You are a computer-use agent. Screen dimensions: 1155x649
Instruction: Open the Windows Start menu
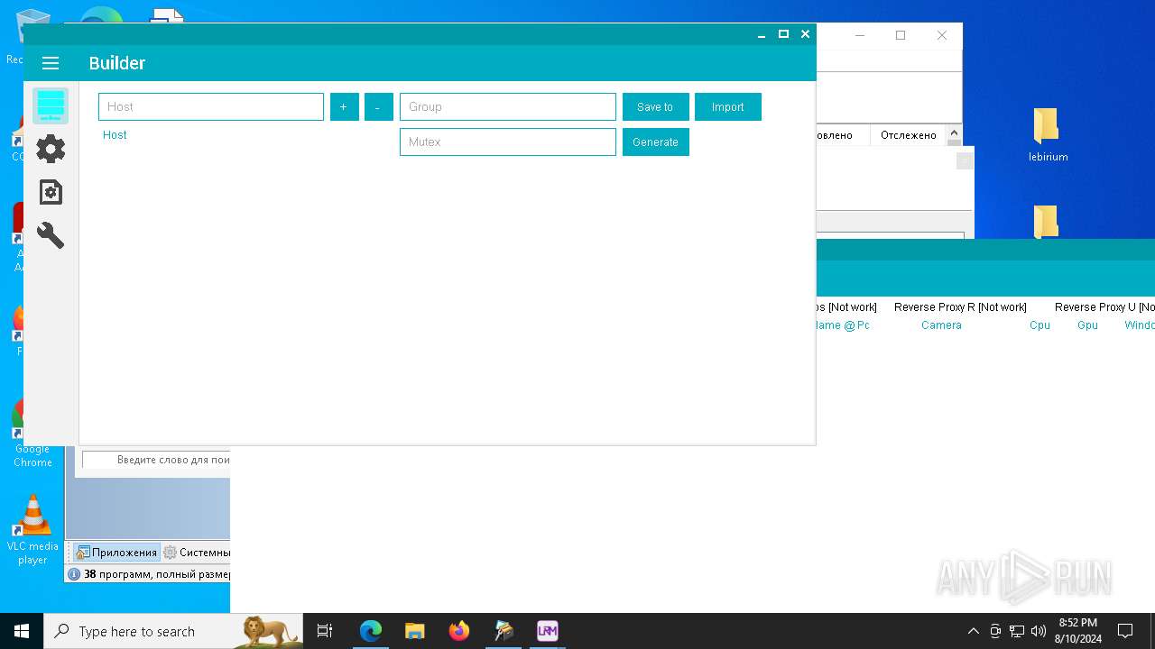click(x=22, y=631)
